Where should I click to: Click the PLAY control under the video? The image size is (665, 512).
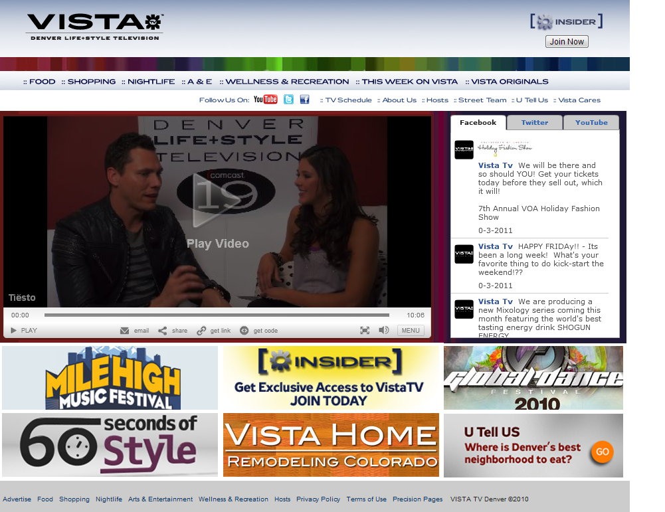(x=24, y=331)
